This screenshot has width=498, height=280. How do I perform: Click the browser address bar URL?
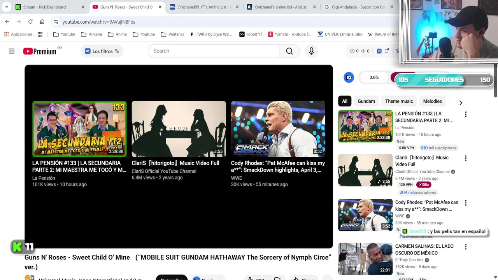click(x=99, y=22)
